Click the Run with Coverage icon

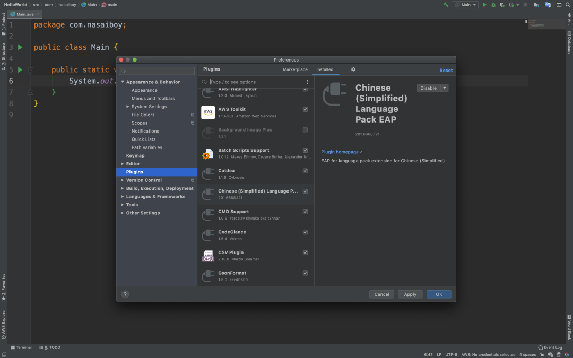[x=501, y=5]
